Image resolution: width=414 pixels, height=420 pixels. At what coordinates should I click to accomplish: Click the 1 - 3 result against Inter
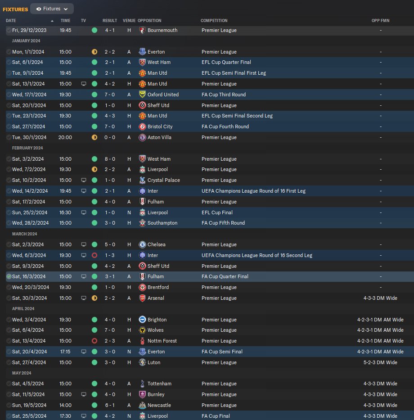coord(110,255)
